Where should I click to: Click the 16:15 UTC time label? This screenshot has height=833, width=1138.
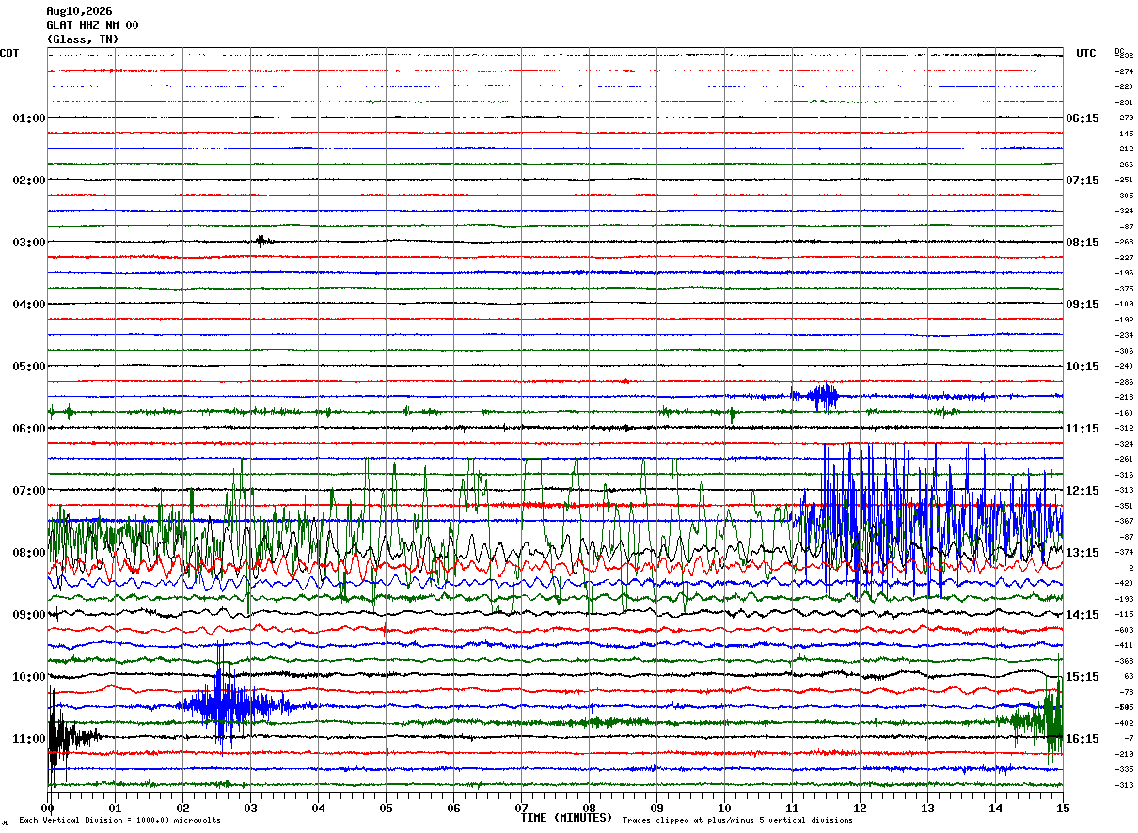[1083, 739]
